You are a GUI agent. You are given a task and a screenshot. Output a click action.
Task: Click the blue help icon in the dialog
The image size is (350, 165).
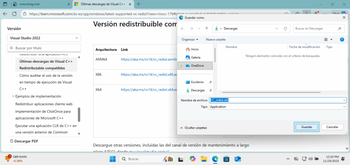pos(342,40)
